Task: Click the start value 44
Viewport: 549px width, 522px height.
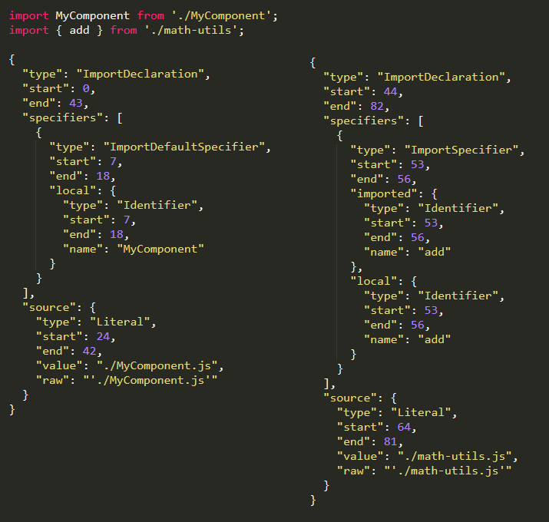Action: coord(390,91)
